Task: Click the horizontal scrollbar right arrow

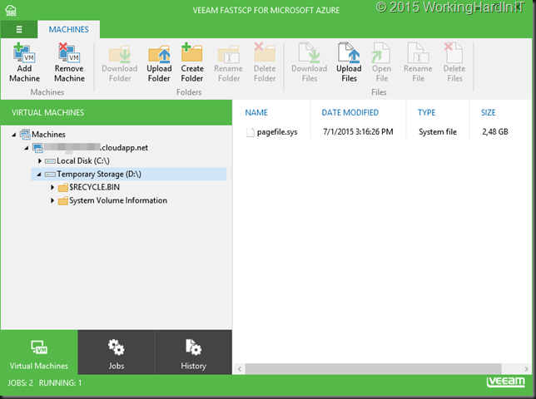Action: point(526,369)
